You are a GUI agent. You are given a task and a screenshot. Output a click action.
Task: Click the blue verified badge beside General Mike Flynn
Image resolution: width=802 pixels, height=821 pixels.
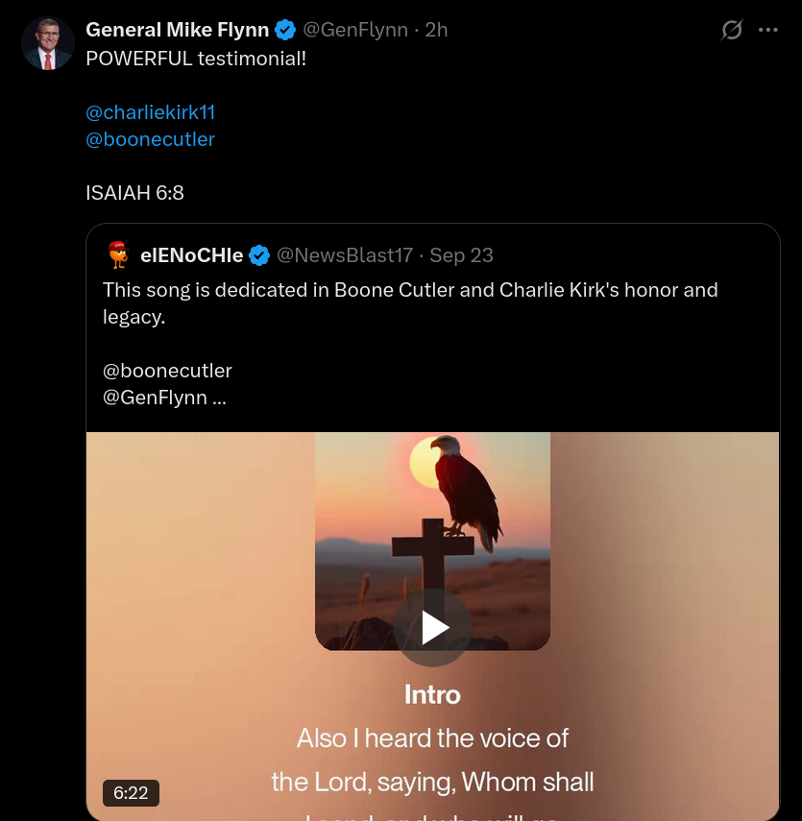click(x=285, y=31)
